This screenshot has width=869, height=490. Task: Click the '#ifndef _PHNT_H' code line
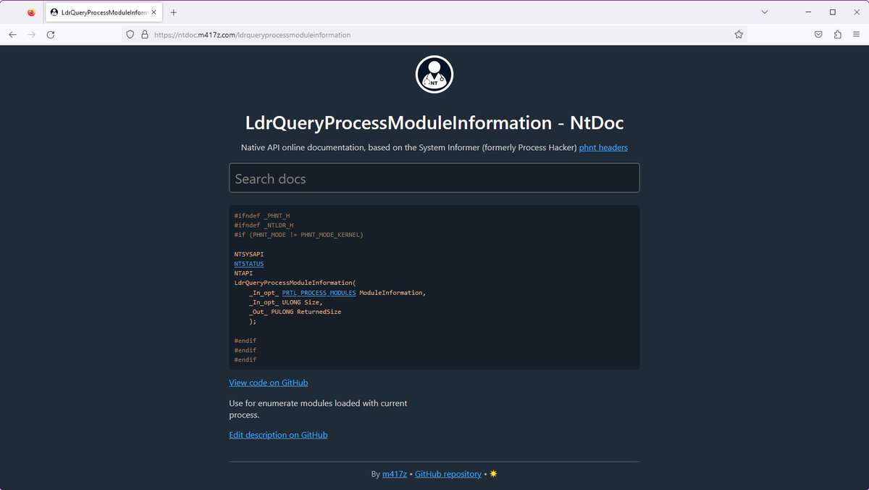(x=262, y=216)
